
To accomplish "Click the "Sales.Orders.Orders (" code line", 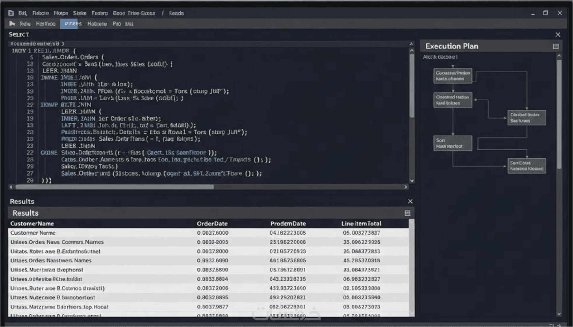I will point(73,57).
